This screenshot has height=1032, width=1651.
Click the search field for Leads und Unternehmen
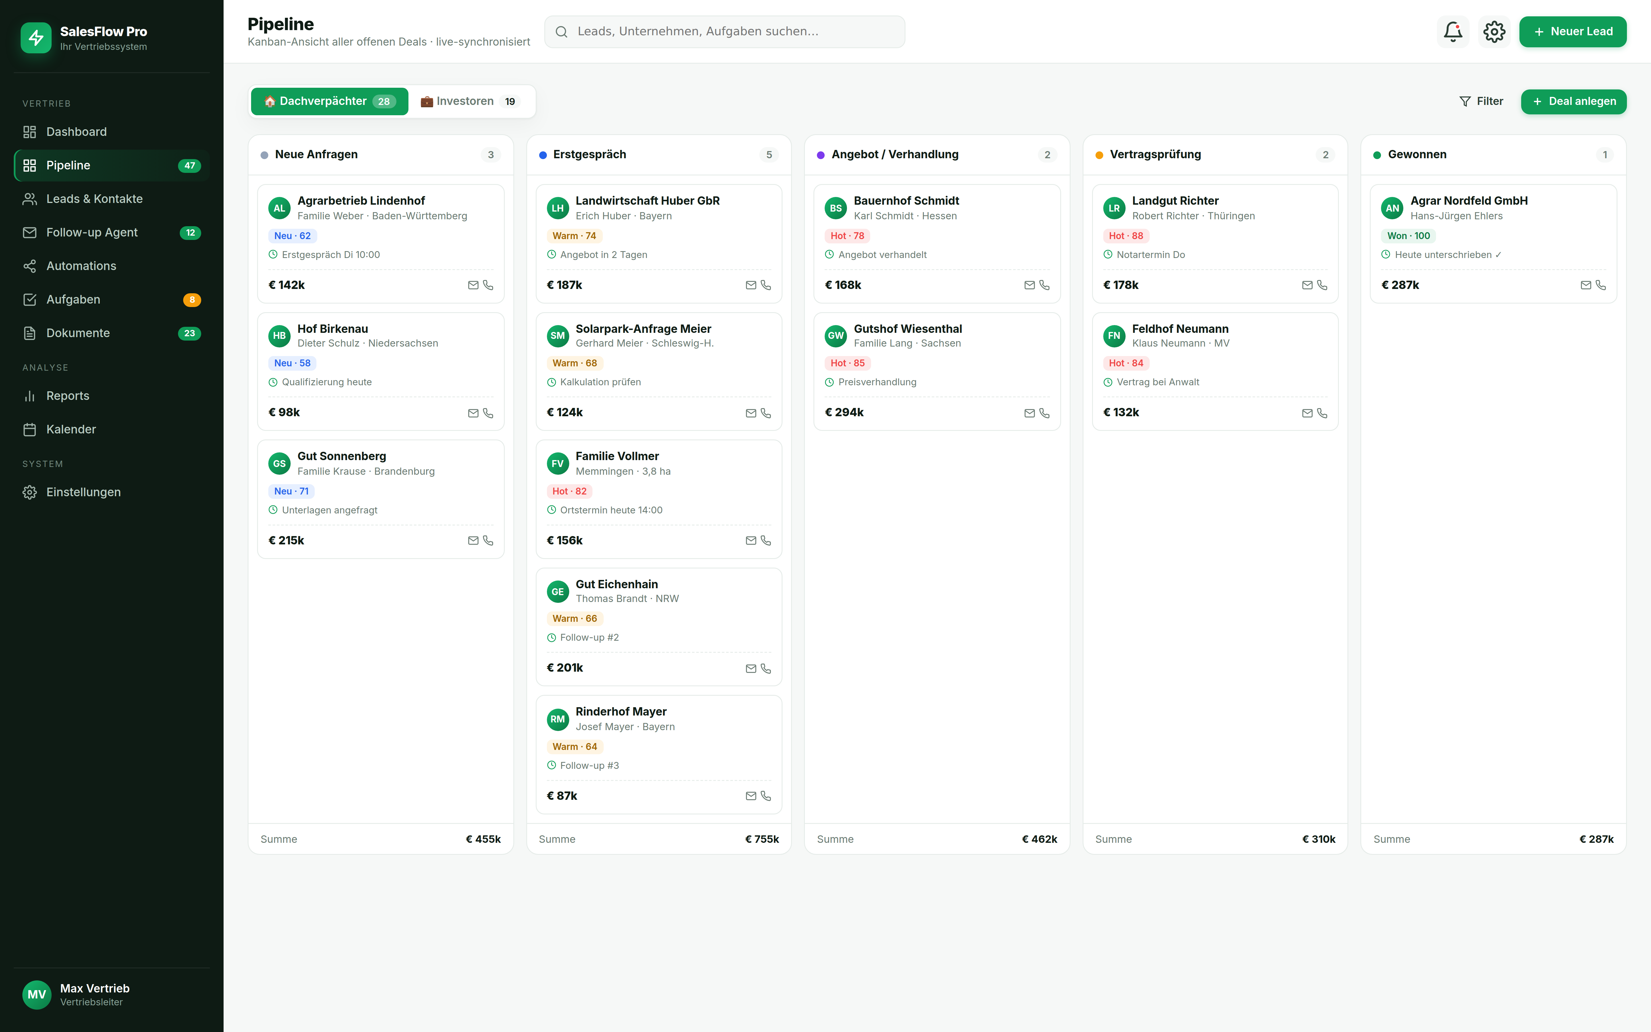click(725, 32)
